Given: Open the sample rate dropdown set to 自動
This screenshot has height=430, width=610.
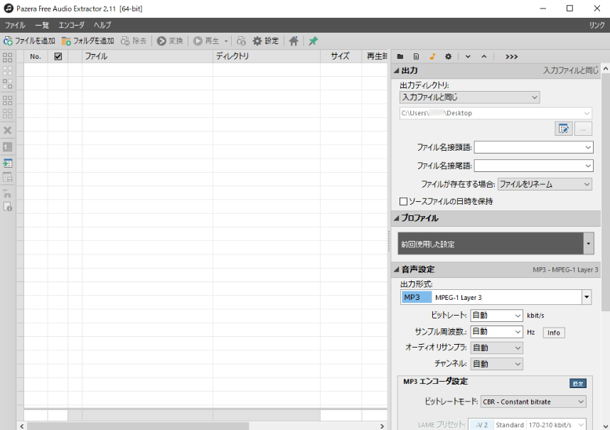Looking at the screenshot, I should [496, 331].
